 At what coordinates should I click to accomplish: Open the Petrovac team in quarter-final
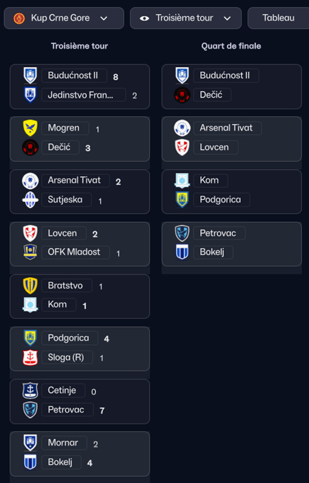click(219, 233)
